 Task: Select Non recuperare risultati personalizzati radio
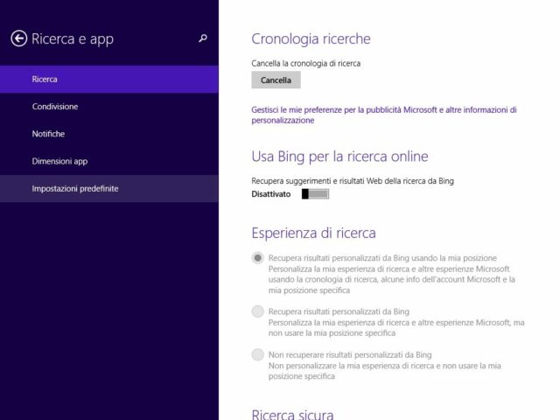(257, 354)
